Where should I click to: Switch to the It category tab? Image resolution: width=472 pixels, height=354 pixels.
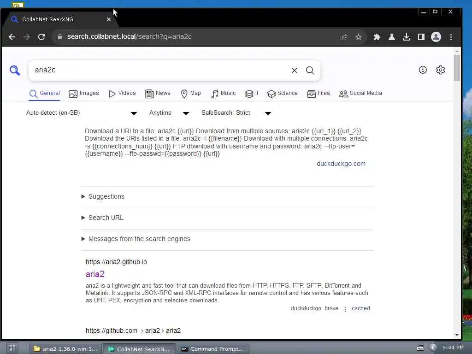click(252, 93)
